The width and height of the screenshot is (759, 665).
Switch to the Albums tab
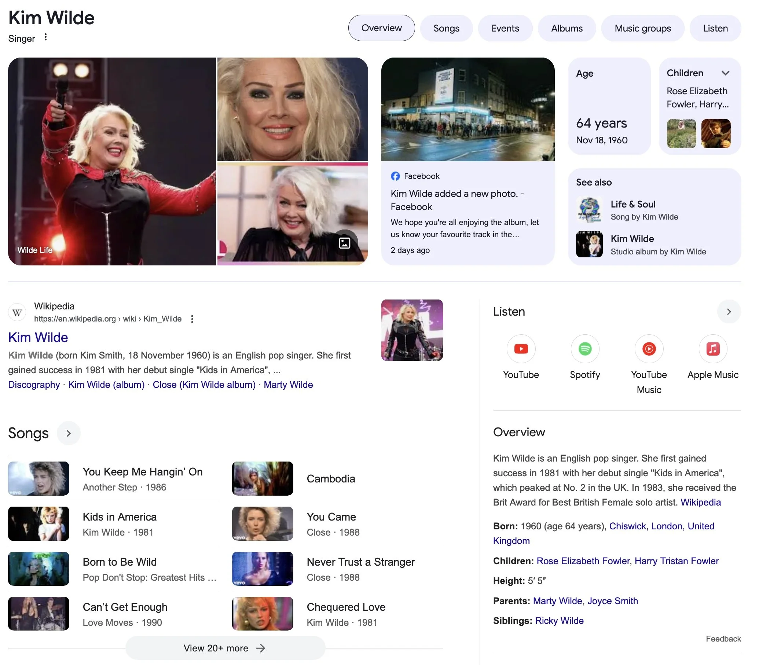pos(566,28)
